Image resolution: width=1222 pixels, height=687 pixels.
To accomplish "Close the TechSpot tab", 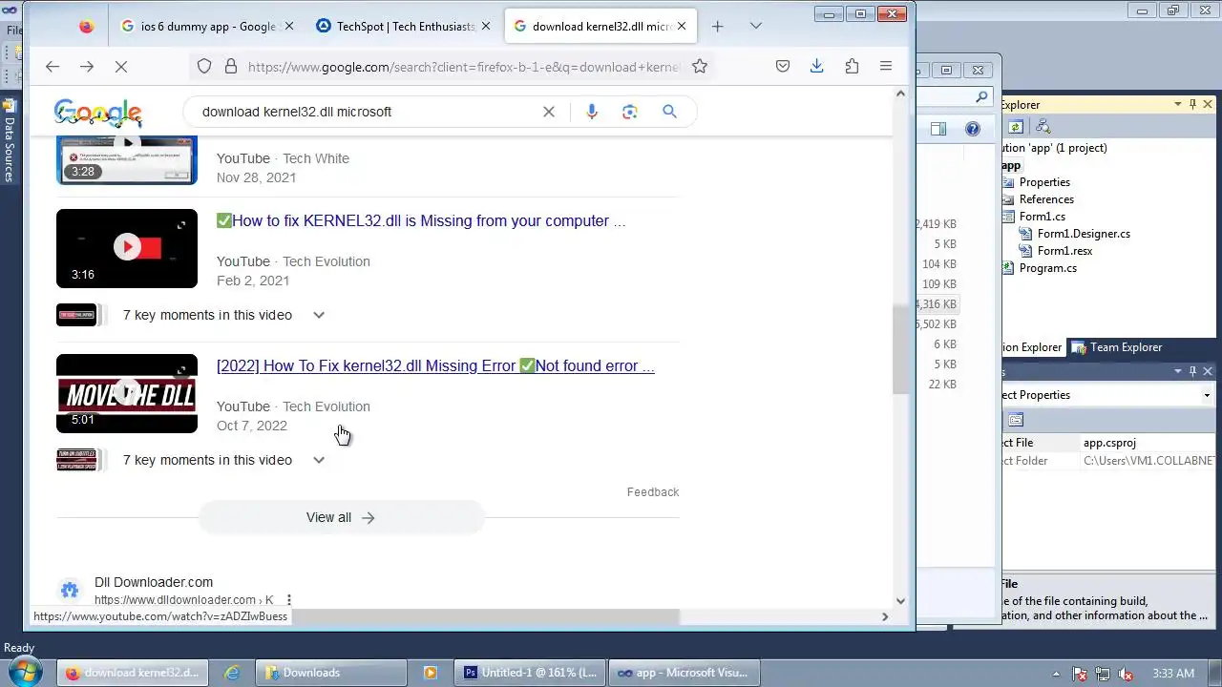I will point(486,27).
